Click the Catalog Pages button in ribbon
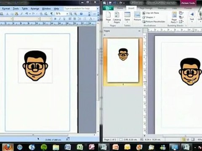202x151 pixels. pyautogui.click(x=117, y=17)
